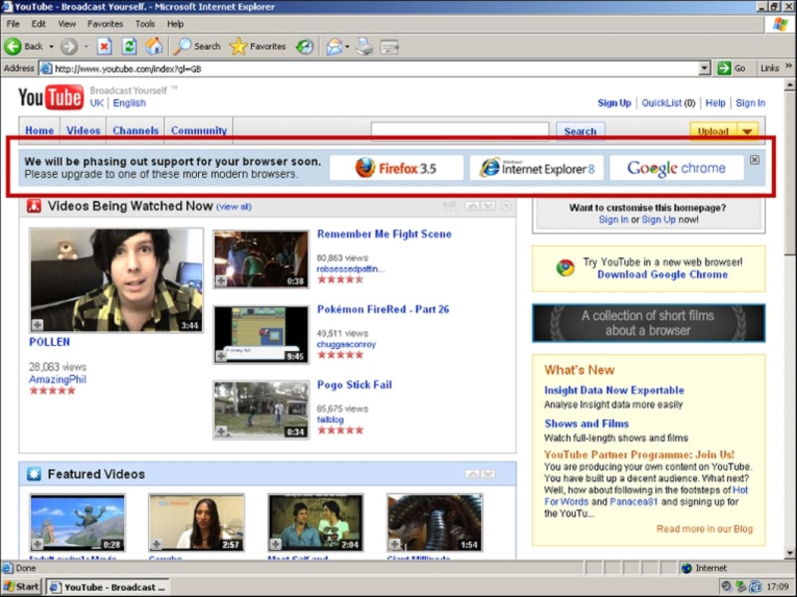Open the Upload button dropdown arrow
The height and width of the screenshot is (597, 797).
pos(747,132)
